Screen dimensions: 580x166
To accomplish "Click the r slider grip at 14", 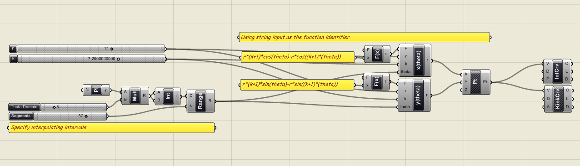I will pos(111,49).
